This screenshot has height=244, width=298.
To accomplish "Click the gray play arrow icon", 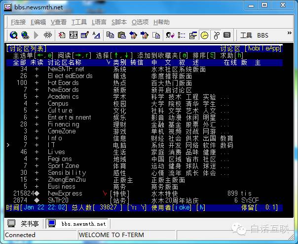I will pos(36,35).
